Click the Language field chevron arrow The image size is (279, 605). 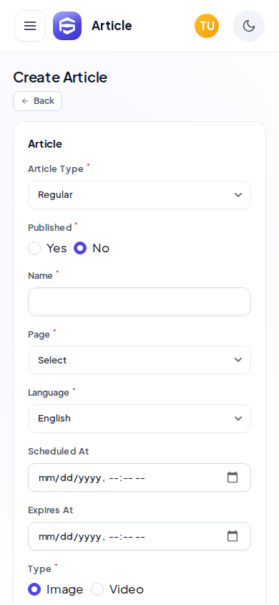pos(238,419)
